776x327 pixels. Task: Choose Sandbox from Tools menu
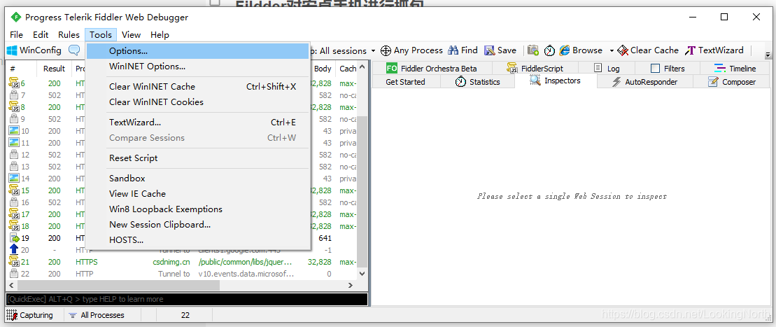coord(198,179)
